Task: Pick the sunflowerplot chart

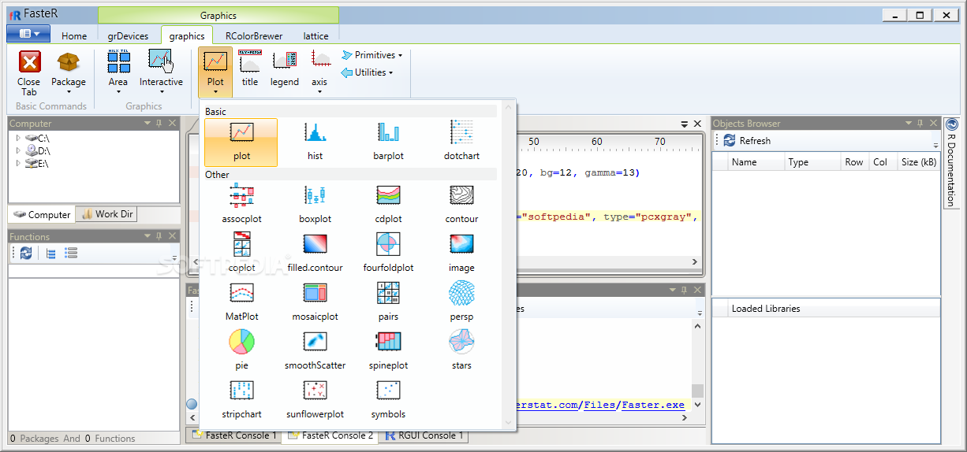Action: [315, 400]
